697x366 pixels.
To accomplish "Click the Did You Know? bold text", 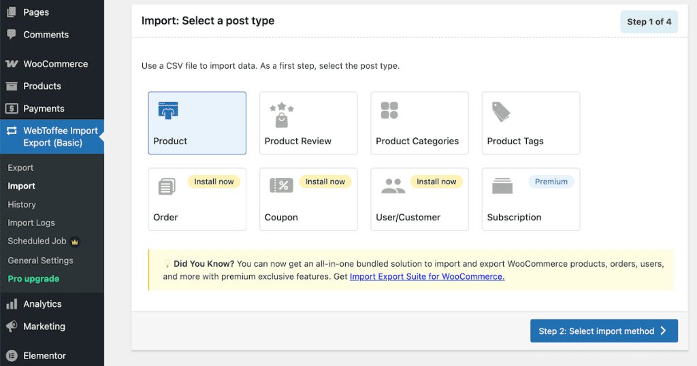I will tap(204, 263).
